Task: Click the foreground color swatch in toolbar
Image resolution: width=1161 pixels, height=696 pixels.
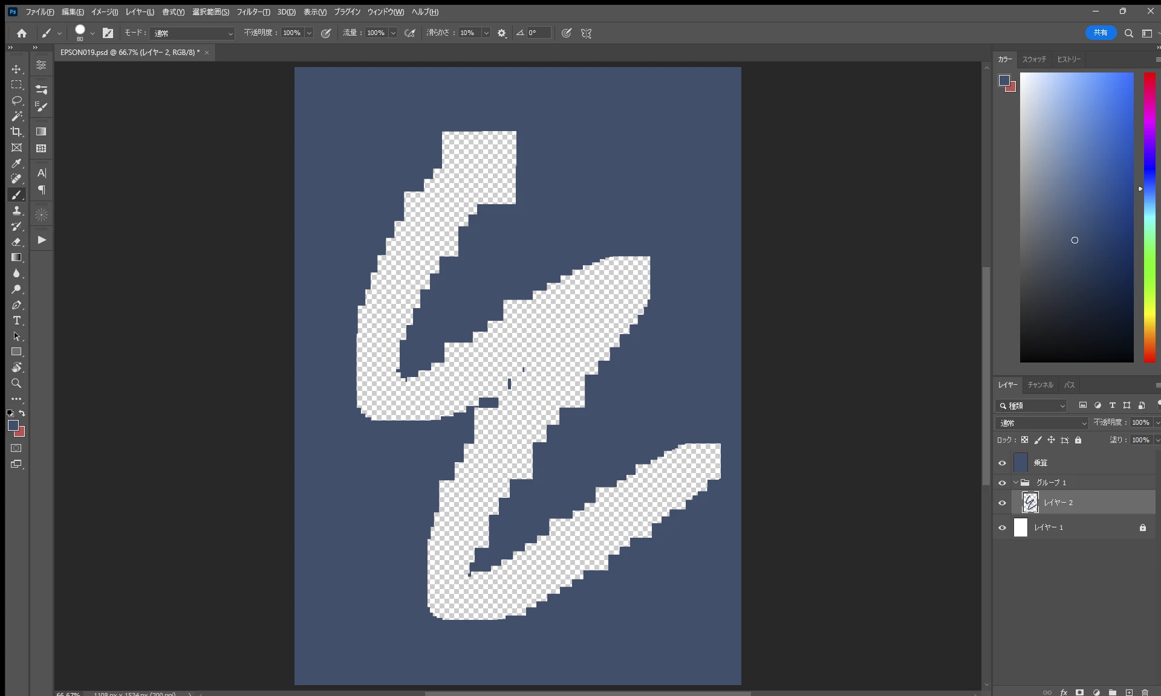Action: tap(13, 425)
